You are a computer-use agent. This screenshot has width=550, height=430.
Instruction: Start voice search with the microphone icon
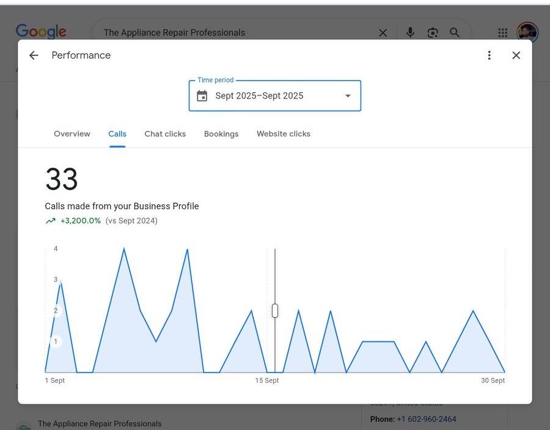point(410,32)
